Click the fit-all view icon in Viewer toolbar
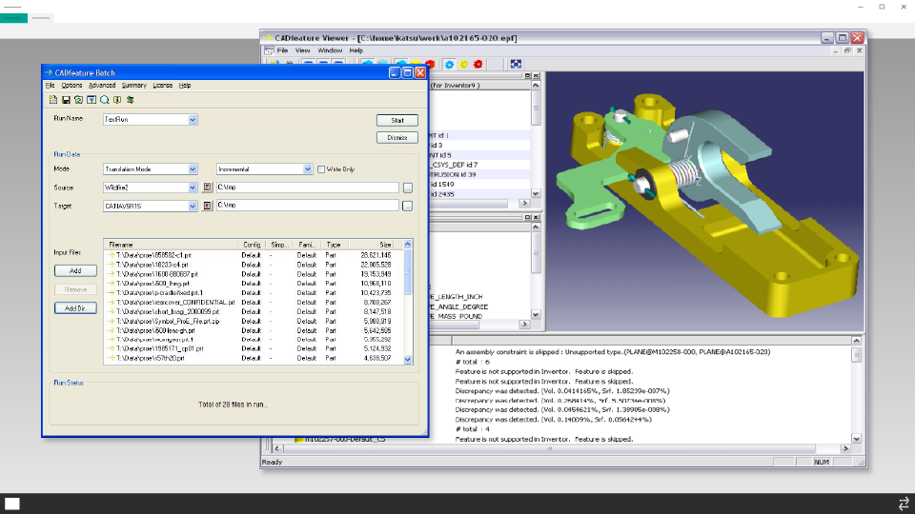Viewport: 915px width, 514px height. tap(516, 64)
